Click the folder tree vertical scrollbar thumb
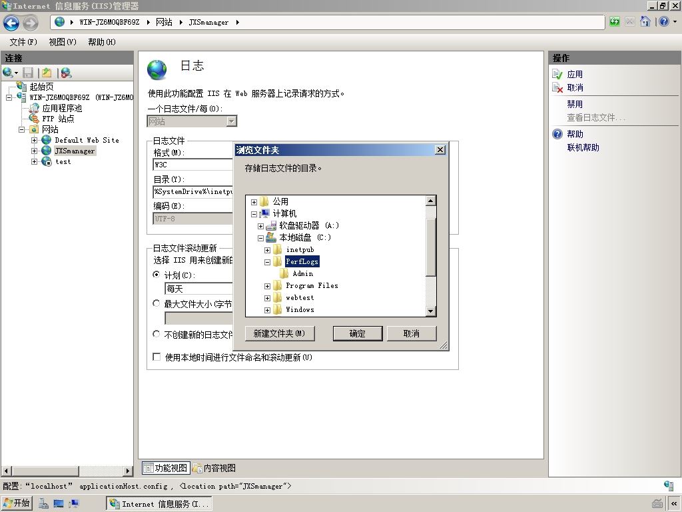This screenshot has width=682, height=512. coord(431,247)
